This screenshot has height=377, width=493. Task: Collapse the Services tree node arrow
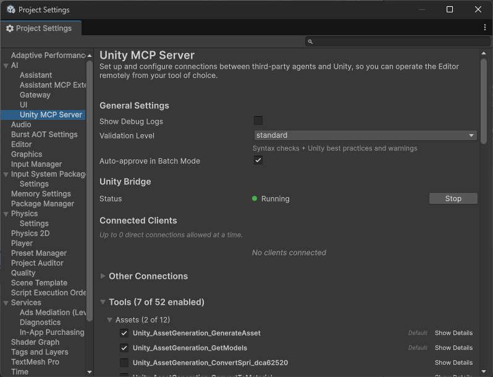pyautogui.click(x=6, y=303)
